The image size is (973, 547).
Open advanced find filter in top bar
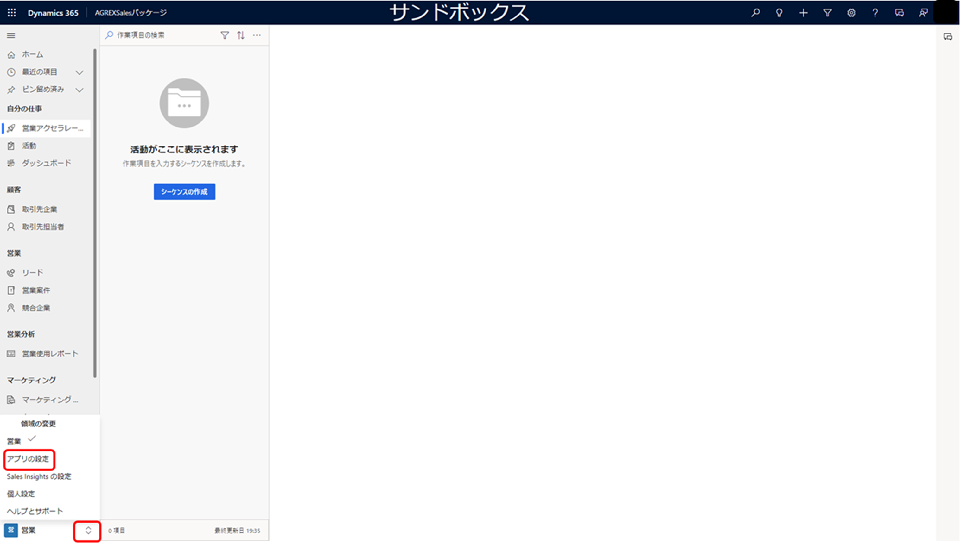coord(827,13)
